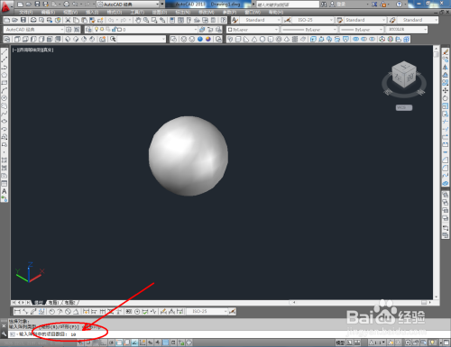Image resolution: width=451 pixels, height=347 pixels.
Task: Open the File menu (first menu item)
Action: pyautogui.click(x=26, y=13)
